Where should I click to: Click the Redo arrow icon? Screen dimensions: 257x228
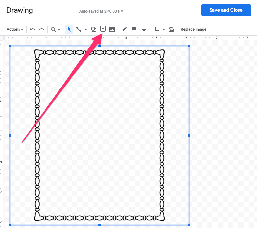(42, 29)
